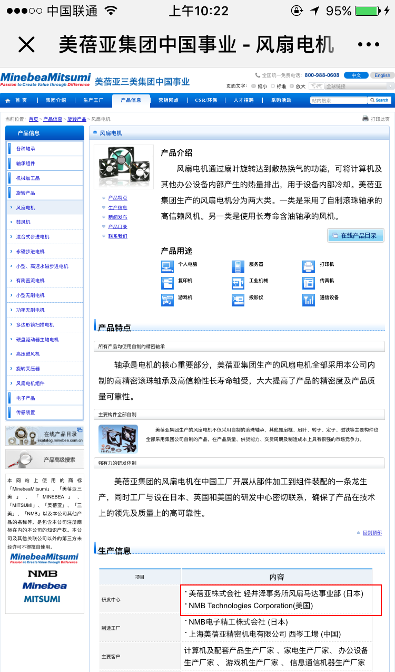Click the 在线产品目录 button in the intro
Image resolution: width=395 pixels, height=672 pixels.
[355, 236]
